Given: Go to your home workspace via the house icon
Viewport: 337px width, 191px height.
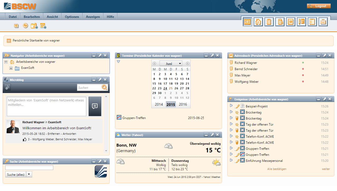Looking at the screenshot, I should pos(258,22).
